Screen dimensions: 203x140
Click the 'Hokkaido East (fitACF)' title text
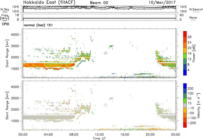pyautogui.click(x=49, y=2)
